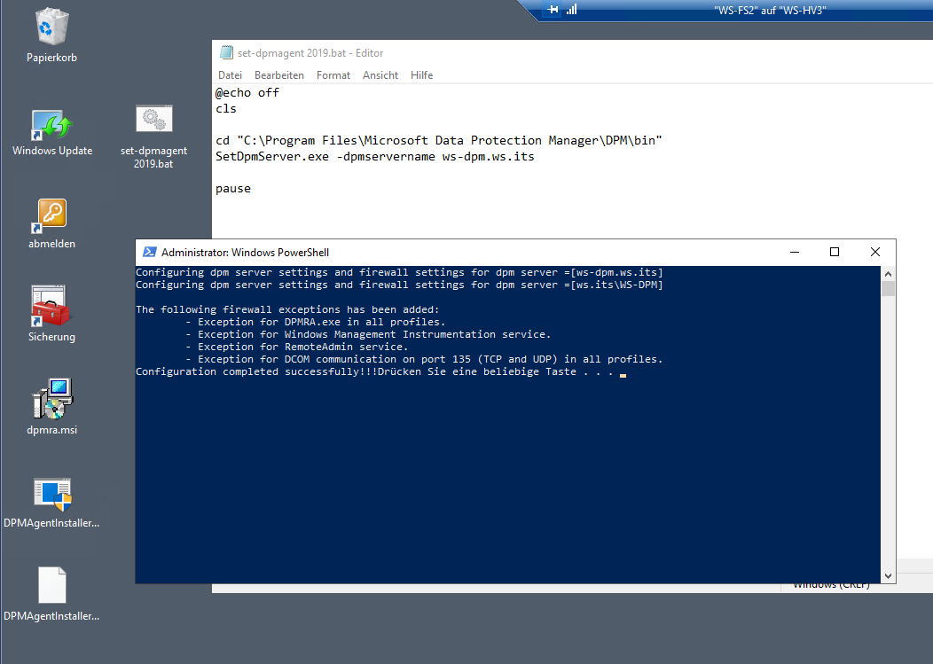Image resolution: width=933 pixels, height=664 pixels.
Task: Click the 'Exception for DPMRA.exe' line
Action: (x=316, y=322)
